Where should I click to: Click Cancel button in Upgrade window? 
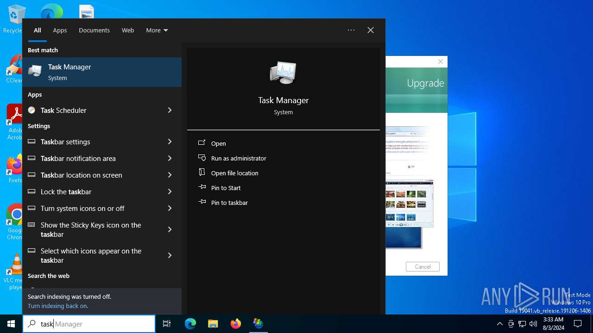[x=423, y=266]
